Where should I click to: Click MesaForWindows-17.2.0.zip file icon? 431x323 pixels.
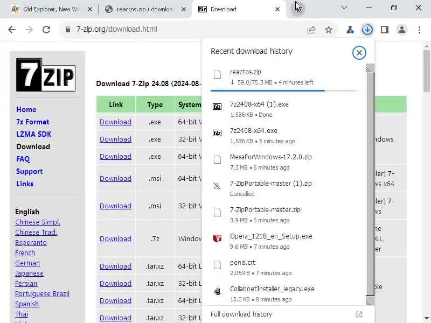pyautogui.click(x=217, y=159)
